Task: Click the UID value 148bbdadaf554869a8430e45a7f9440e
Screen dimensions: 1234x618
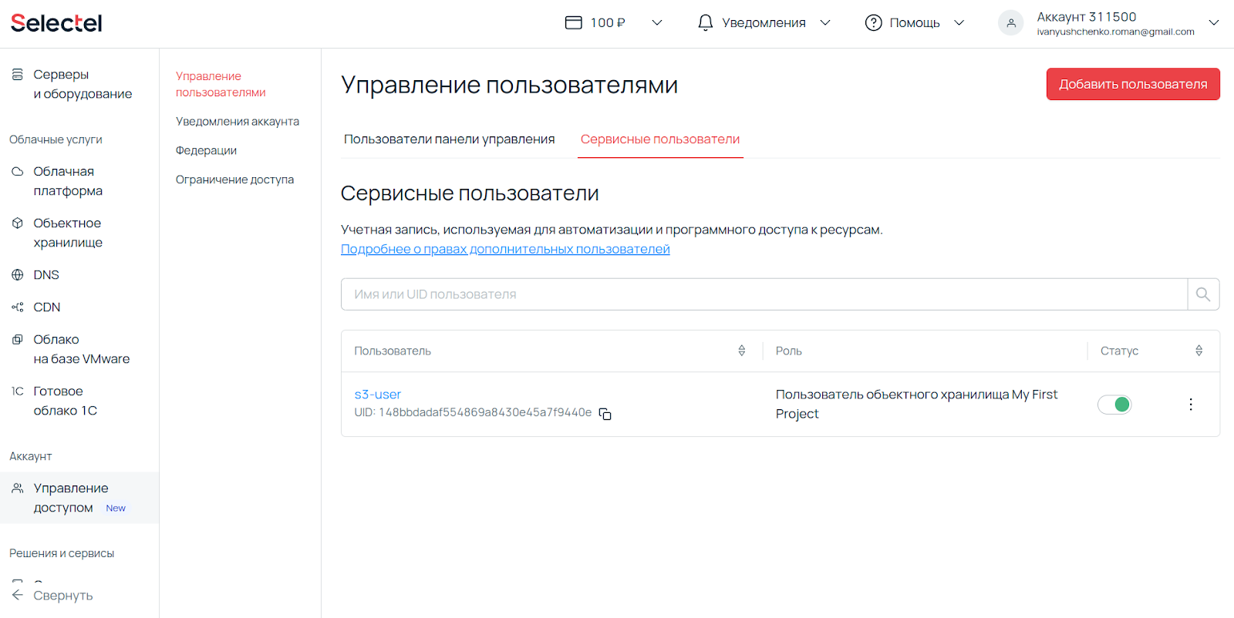Action: pos(485,413)
